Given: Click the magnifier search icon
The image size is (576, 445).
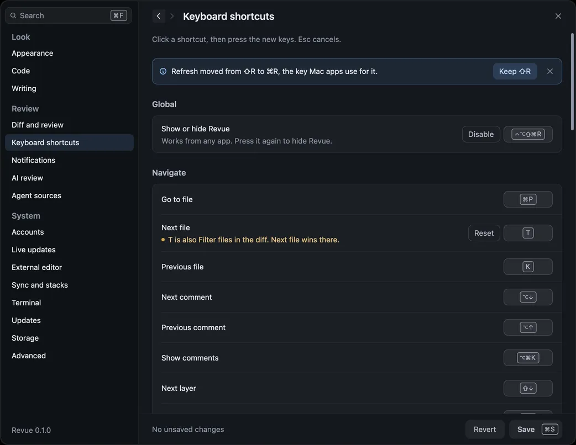Looking at the screenshot, I should click(x=13, y=15).
